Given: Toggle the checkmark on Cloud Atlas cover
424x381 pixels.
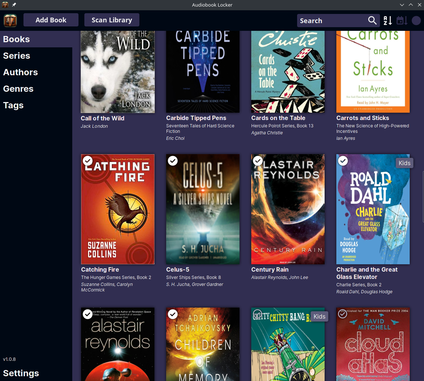Looking at the screenshot, I should [343, 314].
